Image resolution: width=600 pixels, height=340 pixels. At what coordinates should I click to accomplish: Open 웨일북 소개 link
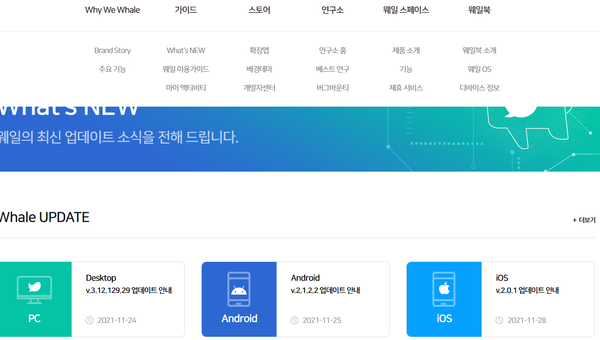pyautogui.click(x=479, y=51)
